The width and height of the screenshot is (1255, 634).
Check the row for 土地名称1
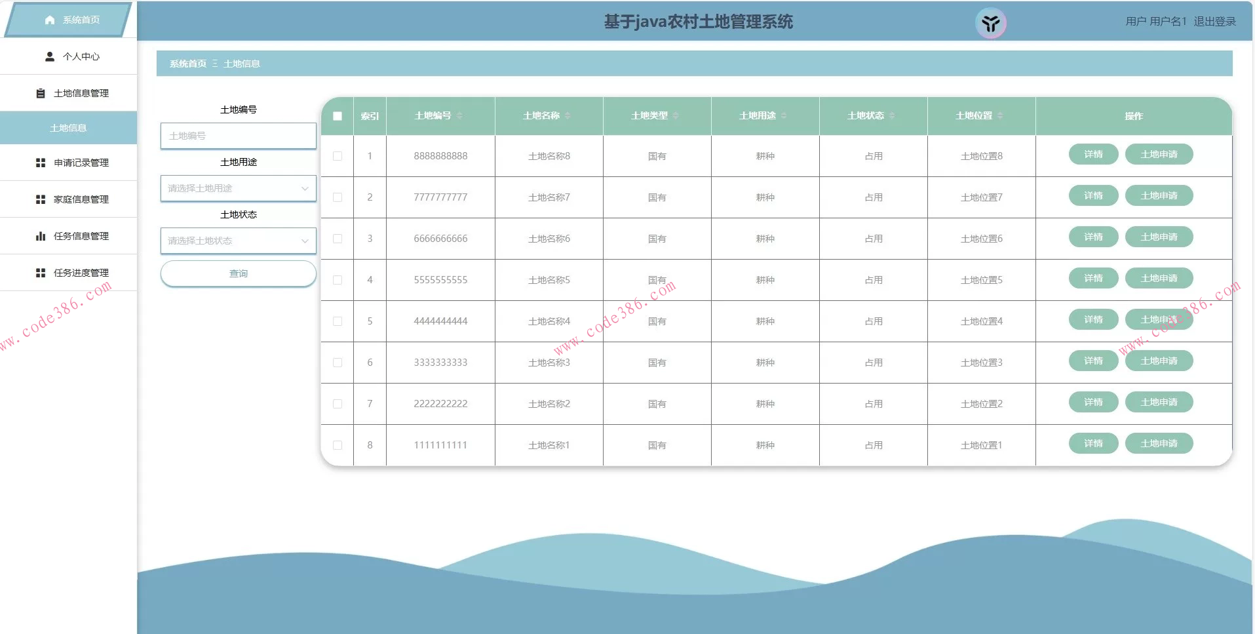338,445
